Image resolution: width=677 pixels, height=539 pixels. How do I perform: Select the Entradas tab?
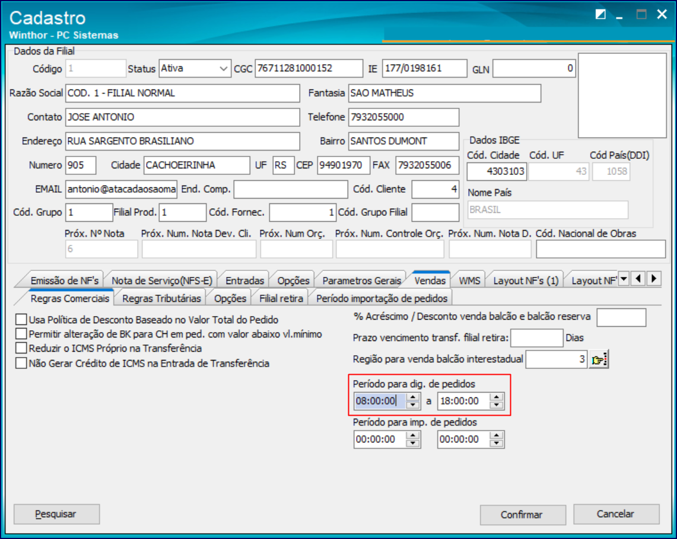point(245,280)
